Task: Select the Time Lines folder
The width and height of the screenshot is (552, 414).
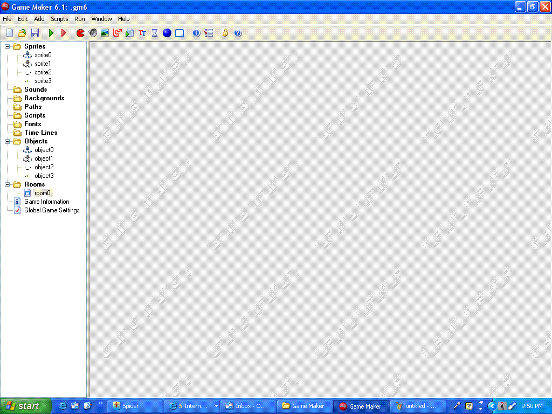Action: pos(40,133)
